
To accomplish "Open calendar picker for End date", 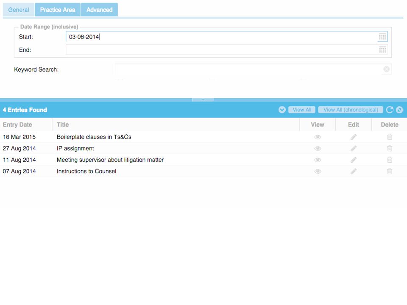I will [382, 50].
